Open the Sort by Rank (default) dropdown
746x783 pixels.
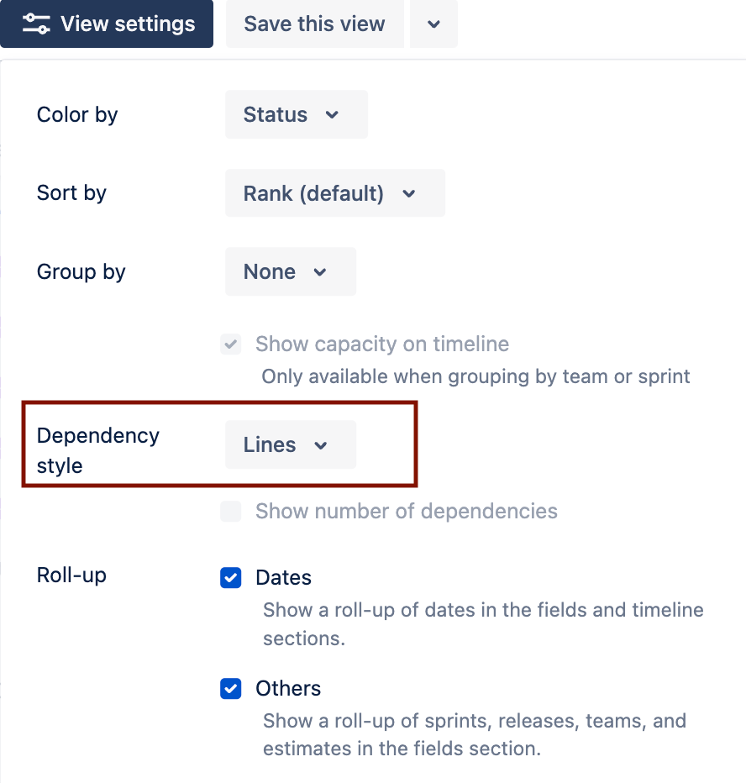click(335, 193)
